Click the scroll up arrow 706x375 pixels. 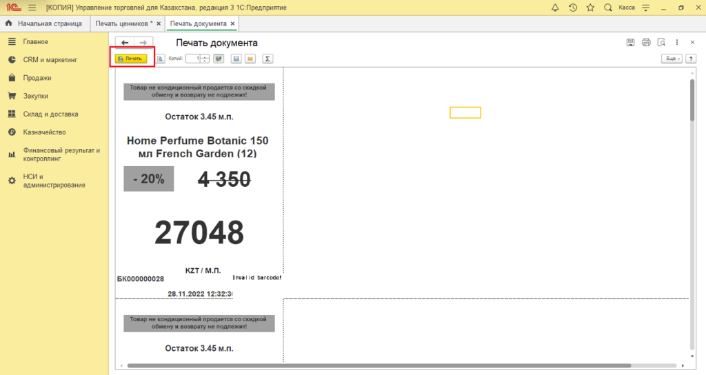[x=692, y=72]
